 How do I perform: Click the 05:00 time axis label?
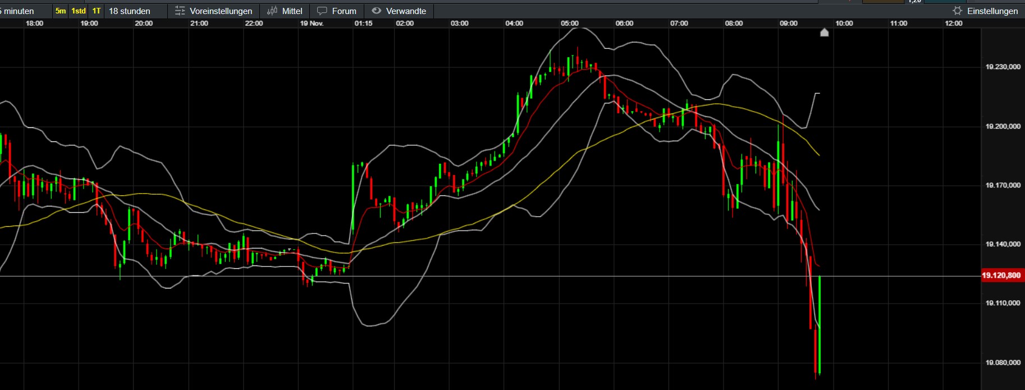(x=569, y=24)
